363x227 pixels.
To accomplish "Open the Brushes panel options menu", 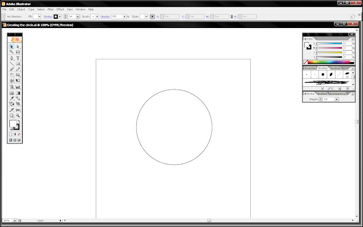I will (x=353, y=69).
